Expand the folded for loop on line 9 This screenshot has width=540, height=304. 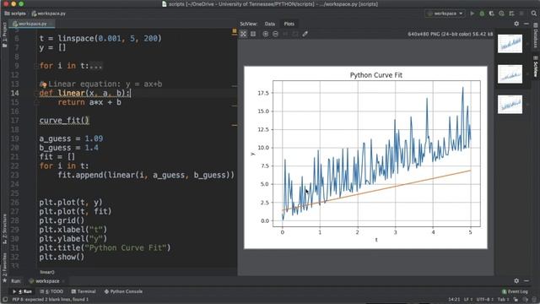(x=35, y=66)
